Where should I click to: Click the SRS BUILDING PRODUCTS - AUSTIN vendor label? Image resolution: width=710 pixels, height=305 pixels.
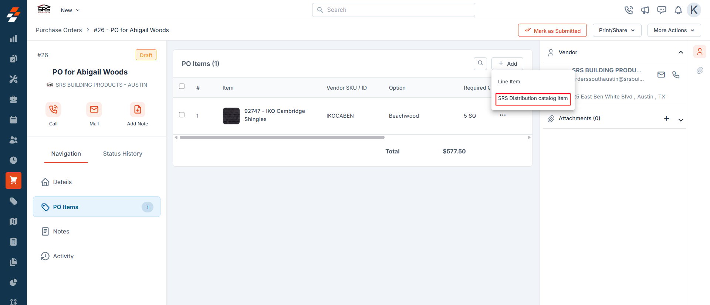101,85
